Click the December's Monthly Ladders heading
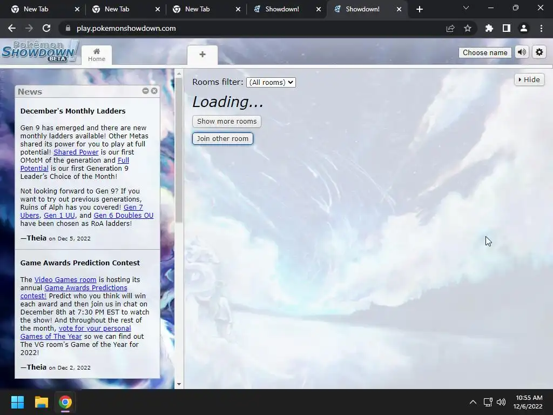The width and height of the screenshot is (553, 415). coord(73,111)
